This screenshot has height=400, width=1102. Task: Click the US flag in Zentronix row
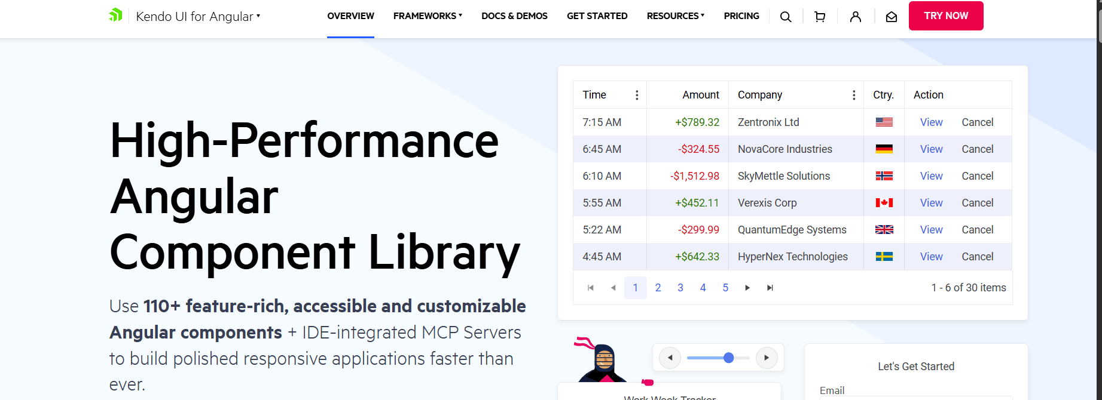point(884,122)
